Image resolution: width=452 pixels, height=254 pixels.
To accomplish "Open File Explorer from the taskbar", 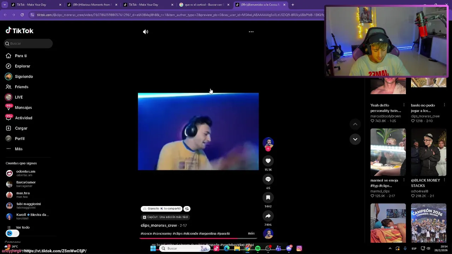I will click(237, 248).
